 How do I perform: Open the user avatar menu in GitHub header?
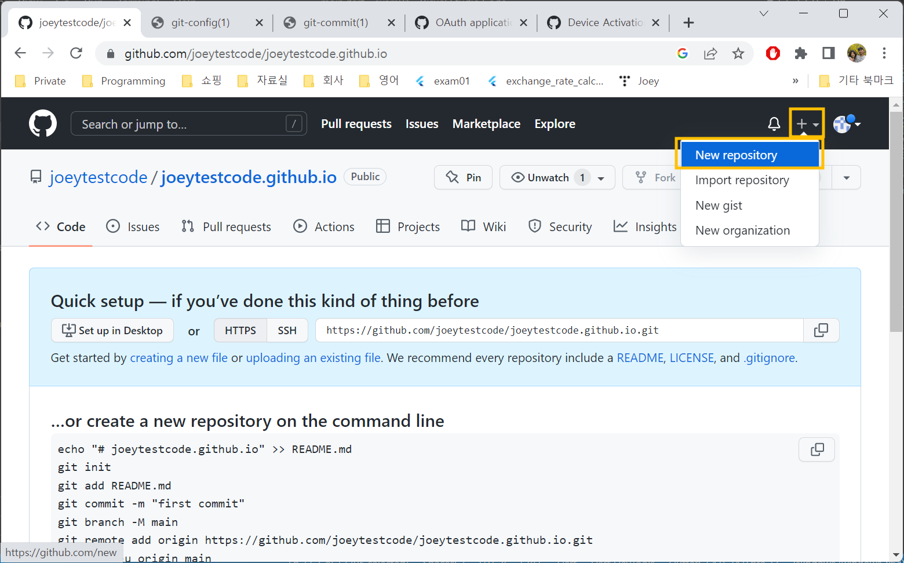click(x=847, y=124)
